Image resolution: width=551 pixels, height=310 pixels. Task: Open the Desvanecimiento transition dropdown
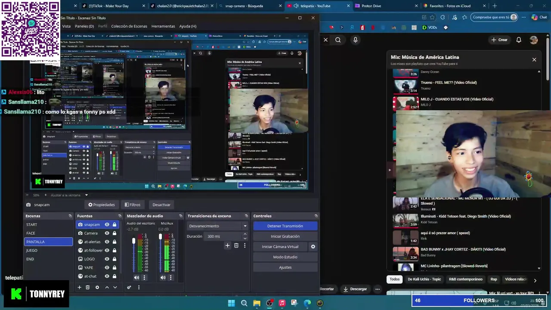tap(218, 226)
